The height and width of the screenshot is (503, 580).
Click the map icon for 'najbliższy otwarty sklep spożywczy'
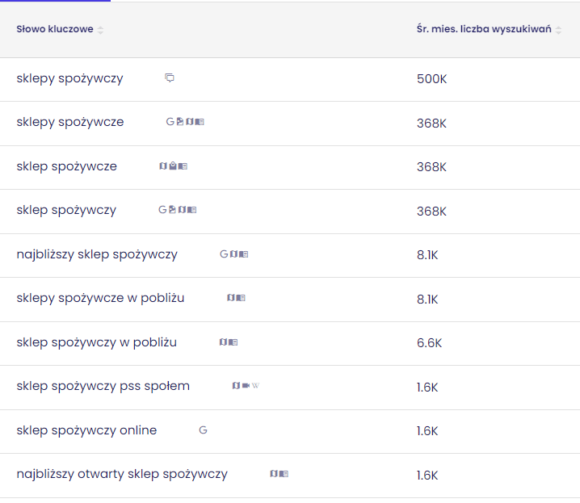(275, 474)
